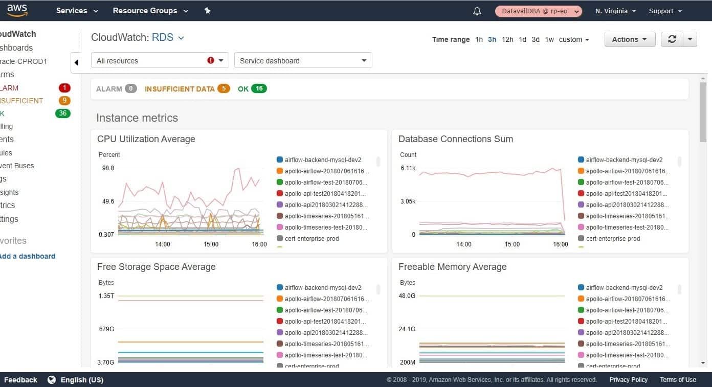Click the pin star icon in top bar

tap(207, 11)
